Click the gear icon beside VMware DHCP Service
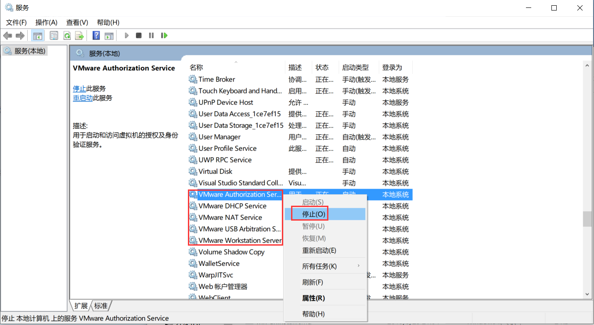The height and width of the screenshot is (325, 594). tap(193, 206)
